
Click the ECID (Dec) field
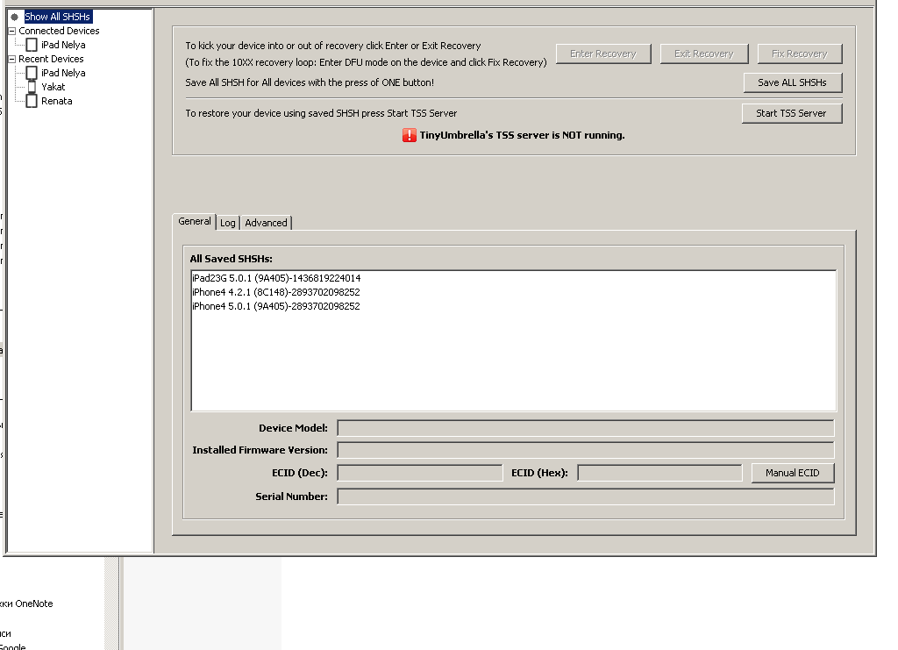(420, 473)
